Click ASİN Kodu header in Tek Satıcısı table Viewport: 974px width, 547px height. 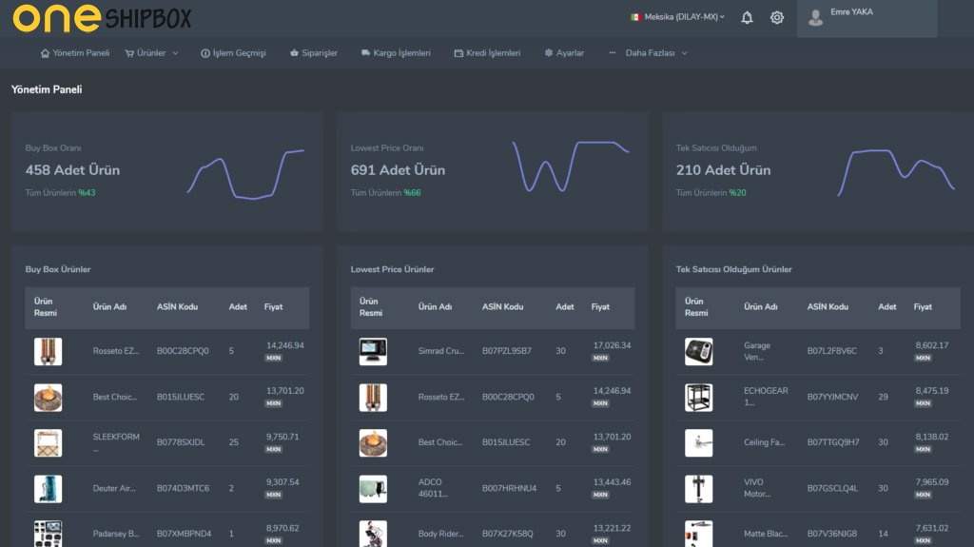(x=828, y=307)
